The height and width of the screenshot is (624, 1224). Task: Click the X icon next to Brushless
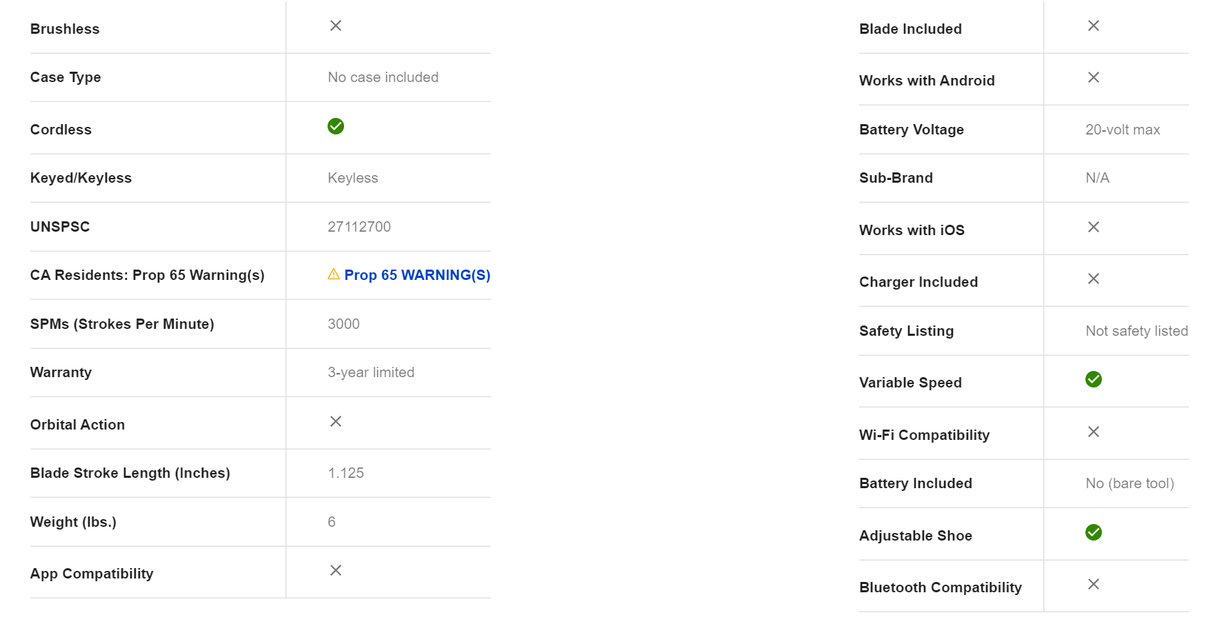(x=336, y=26)
